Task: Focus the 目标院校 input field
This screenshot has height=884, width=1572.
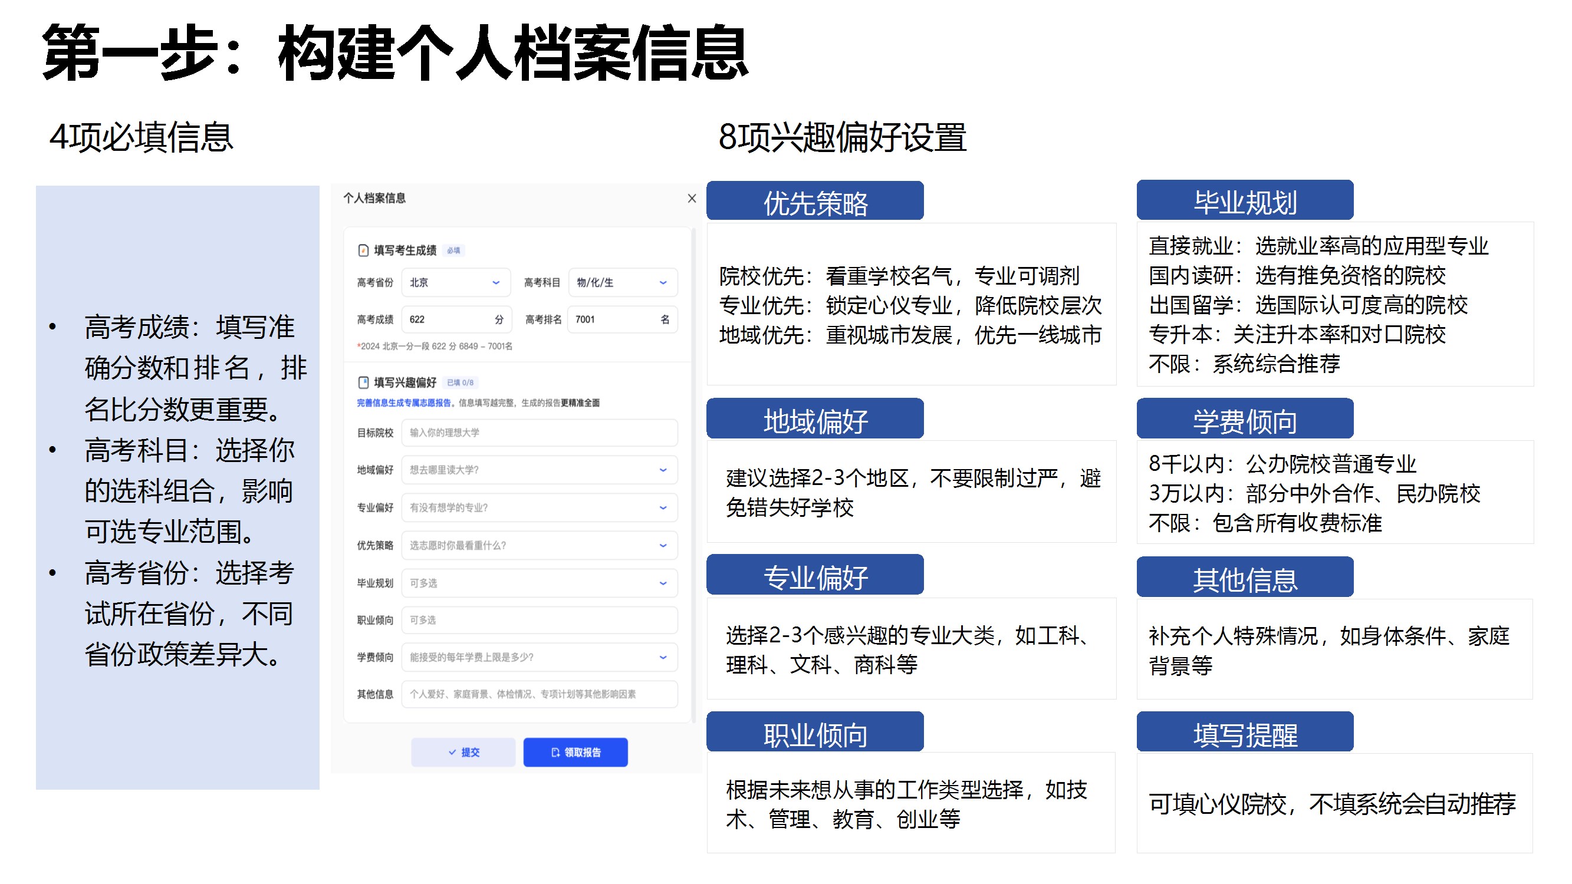Action: coord(540,433)
